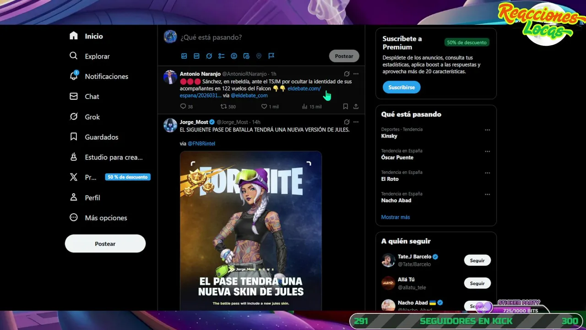Add image media in composer toolbar
The width and height of the screenshot is (586, 330).
(184, 56)
